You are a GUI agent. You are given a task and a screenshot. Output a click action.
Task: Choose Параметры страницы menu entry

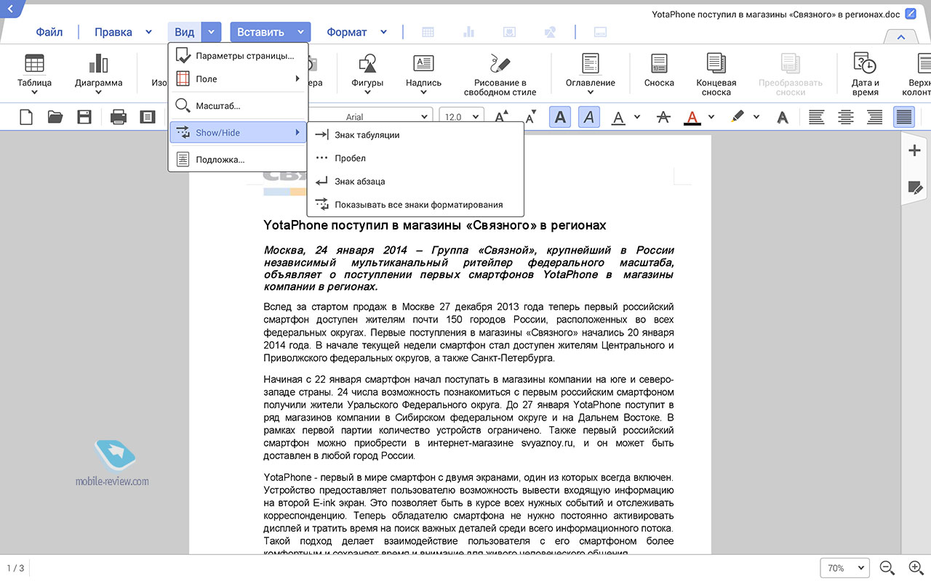coord(238,56)
